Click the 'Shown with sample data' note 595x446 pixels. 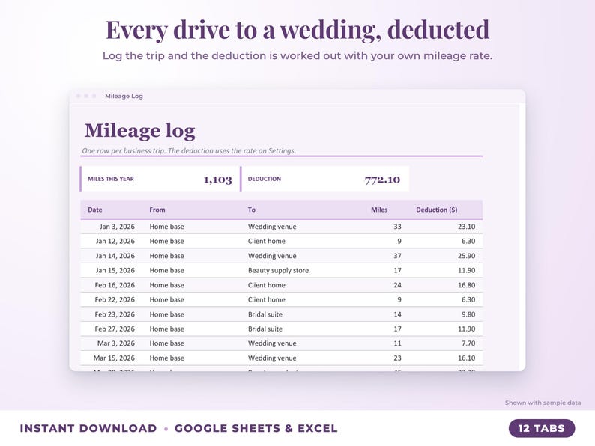pyautogui.click(x=543, y=403)
